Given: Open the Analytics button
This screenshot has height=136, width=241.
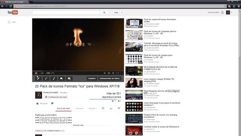Looking at the screenshot, I should coord(92,79).
